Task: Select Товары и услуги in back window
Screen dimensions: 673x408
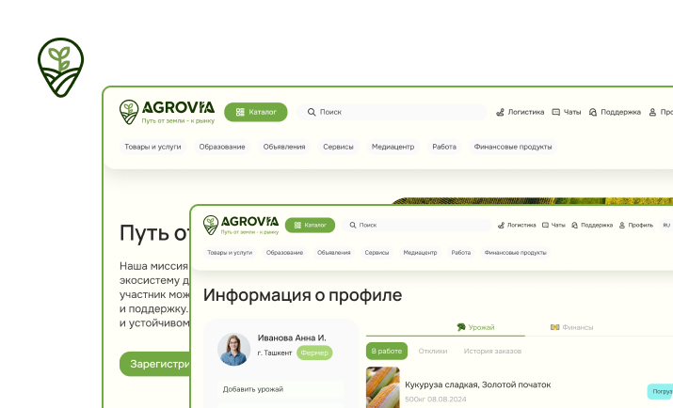Action: 152,147
